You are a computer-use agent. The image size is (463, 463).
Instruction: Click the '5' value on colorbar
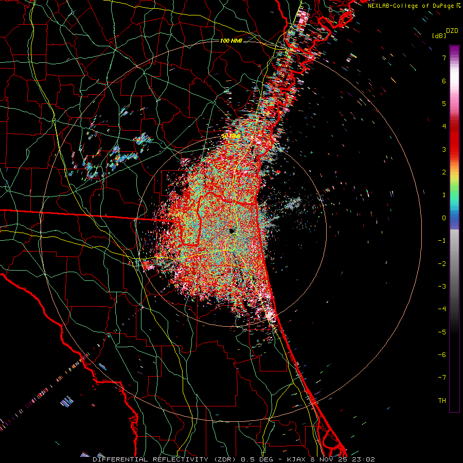[x=444, y=103]
